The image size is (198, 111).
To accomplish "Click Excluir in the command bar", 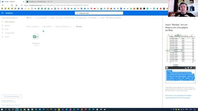I will (60, 18).
